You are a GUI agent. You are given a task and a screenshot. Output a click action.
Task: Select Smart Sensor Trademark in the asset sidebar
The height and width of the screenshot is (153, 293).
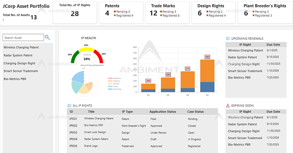click(21, 71)
